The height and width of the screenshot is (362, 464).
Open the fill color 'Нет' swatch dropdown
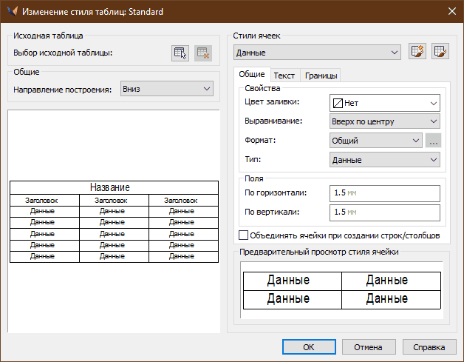click(384, 103)
